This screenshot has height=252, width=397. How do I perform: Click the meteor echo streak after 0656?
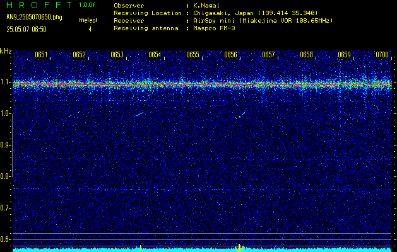coord(242,114)
